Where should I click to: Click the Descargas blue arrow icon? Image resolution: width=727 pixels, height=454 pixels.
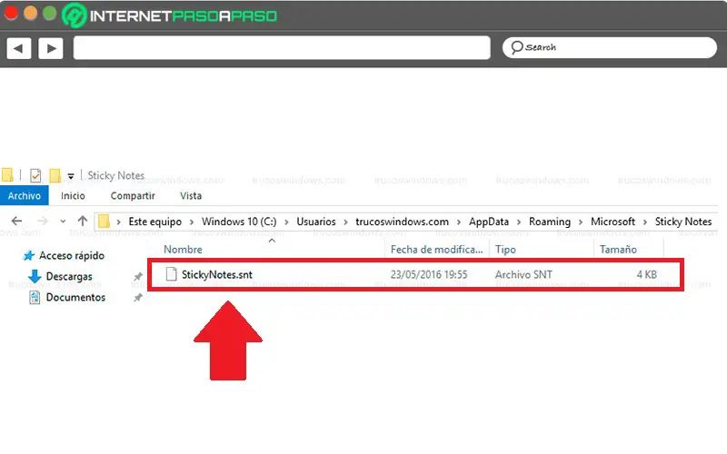point(35,276)
